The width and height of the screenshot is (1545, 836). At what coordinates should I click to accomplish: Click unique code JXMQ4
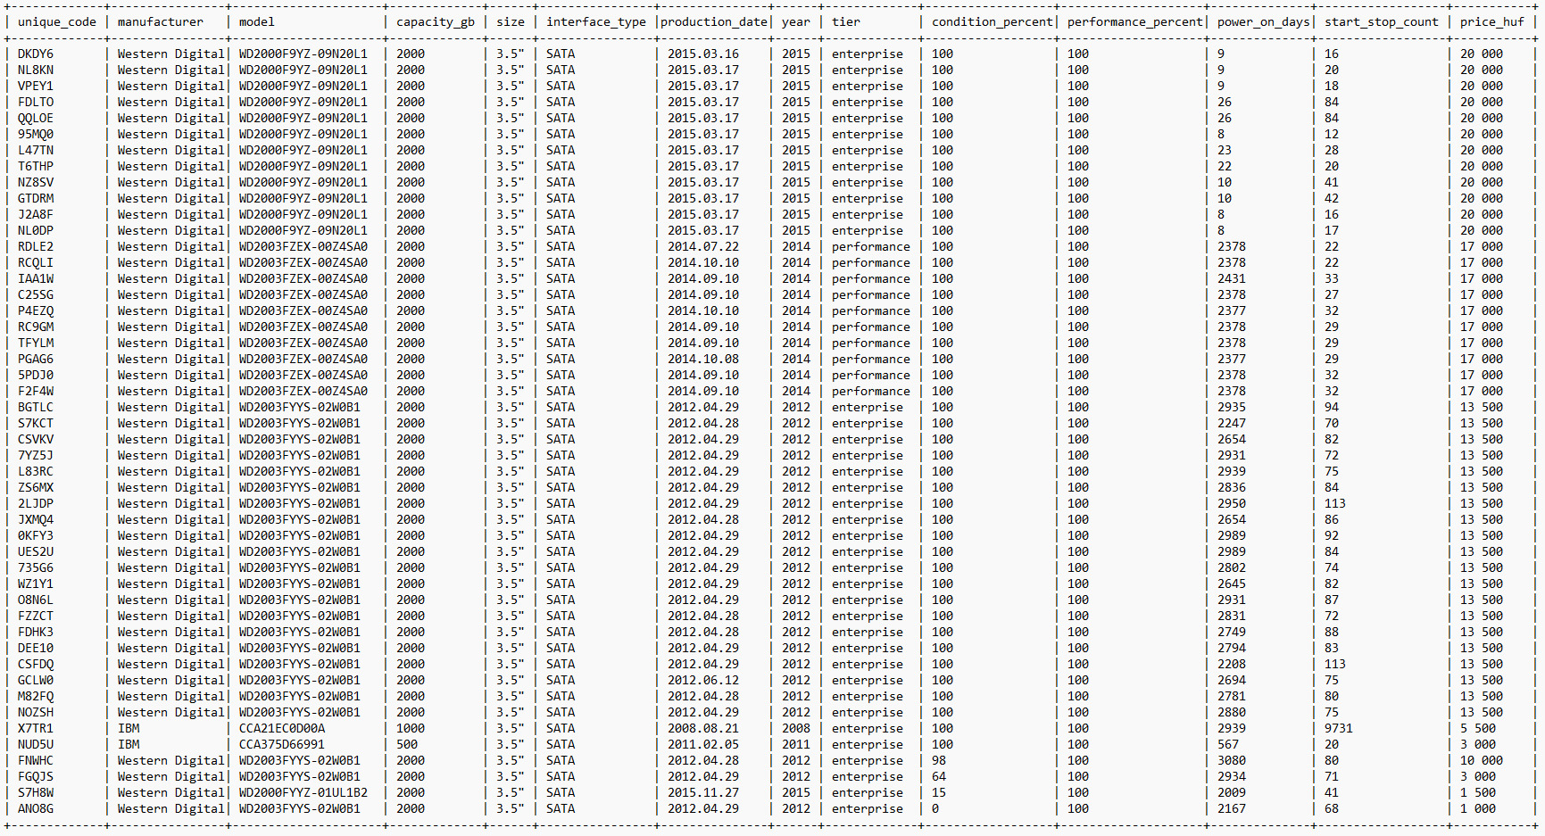[36, 519]
